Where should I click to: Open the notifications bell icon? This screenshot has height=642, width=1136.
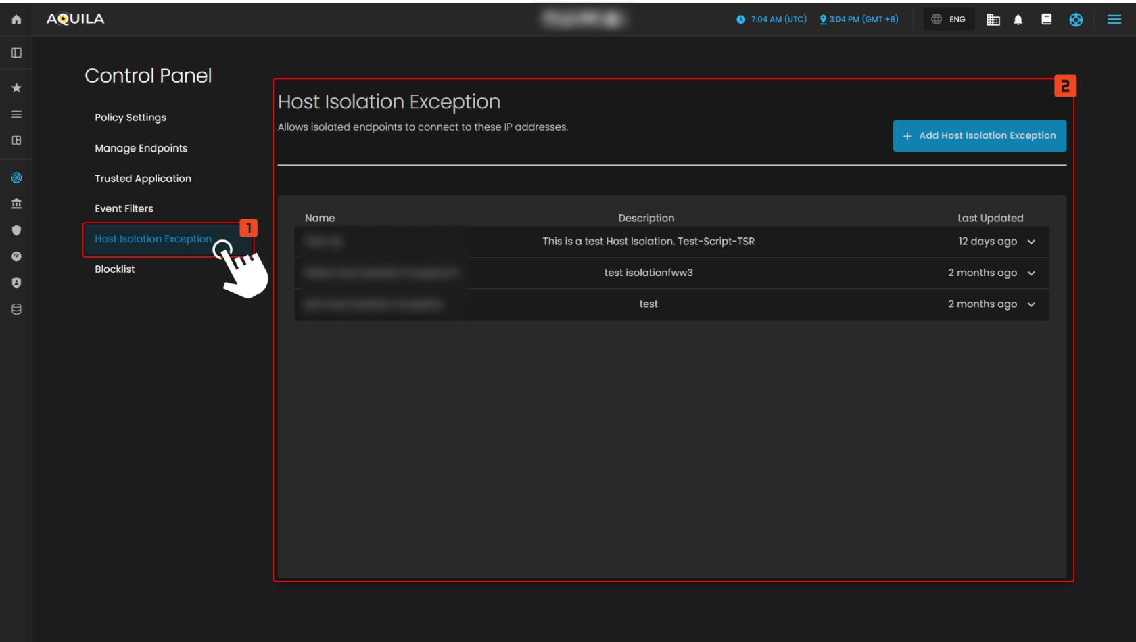[1018, 20]
